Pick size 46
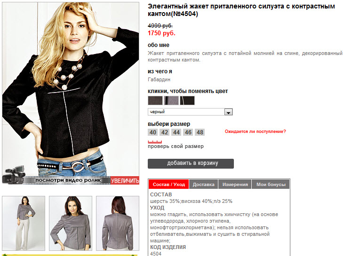This screenshot has height=256, width=344. coord(188,132)
